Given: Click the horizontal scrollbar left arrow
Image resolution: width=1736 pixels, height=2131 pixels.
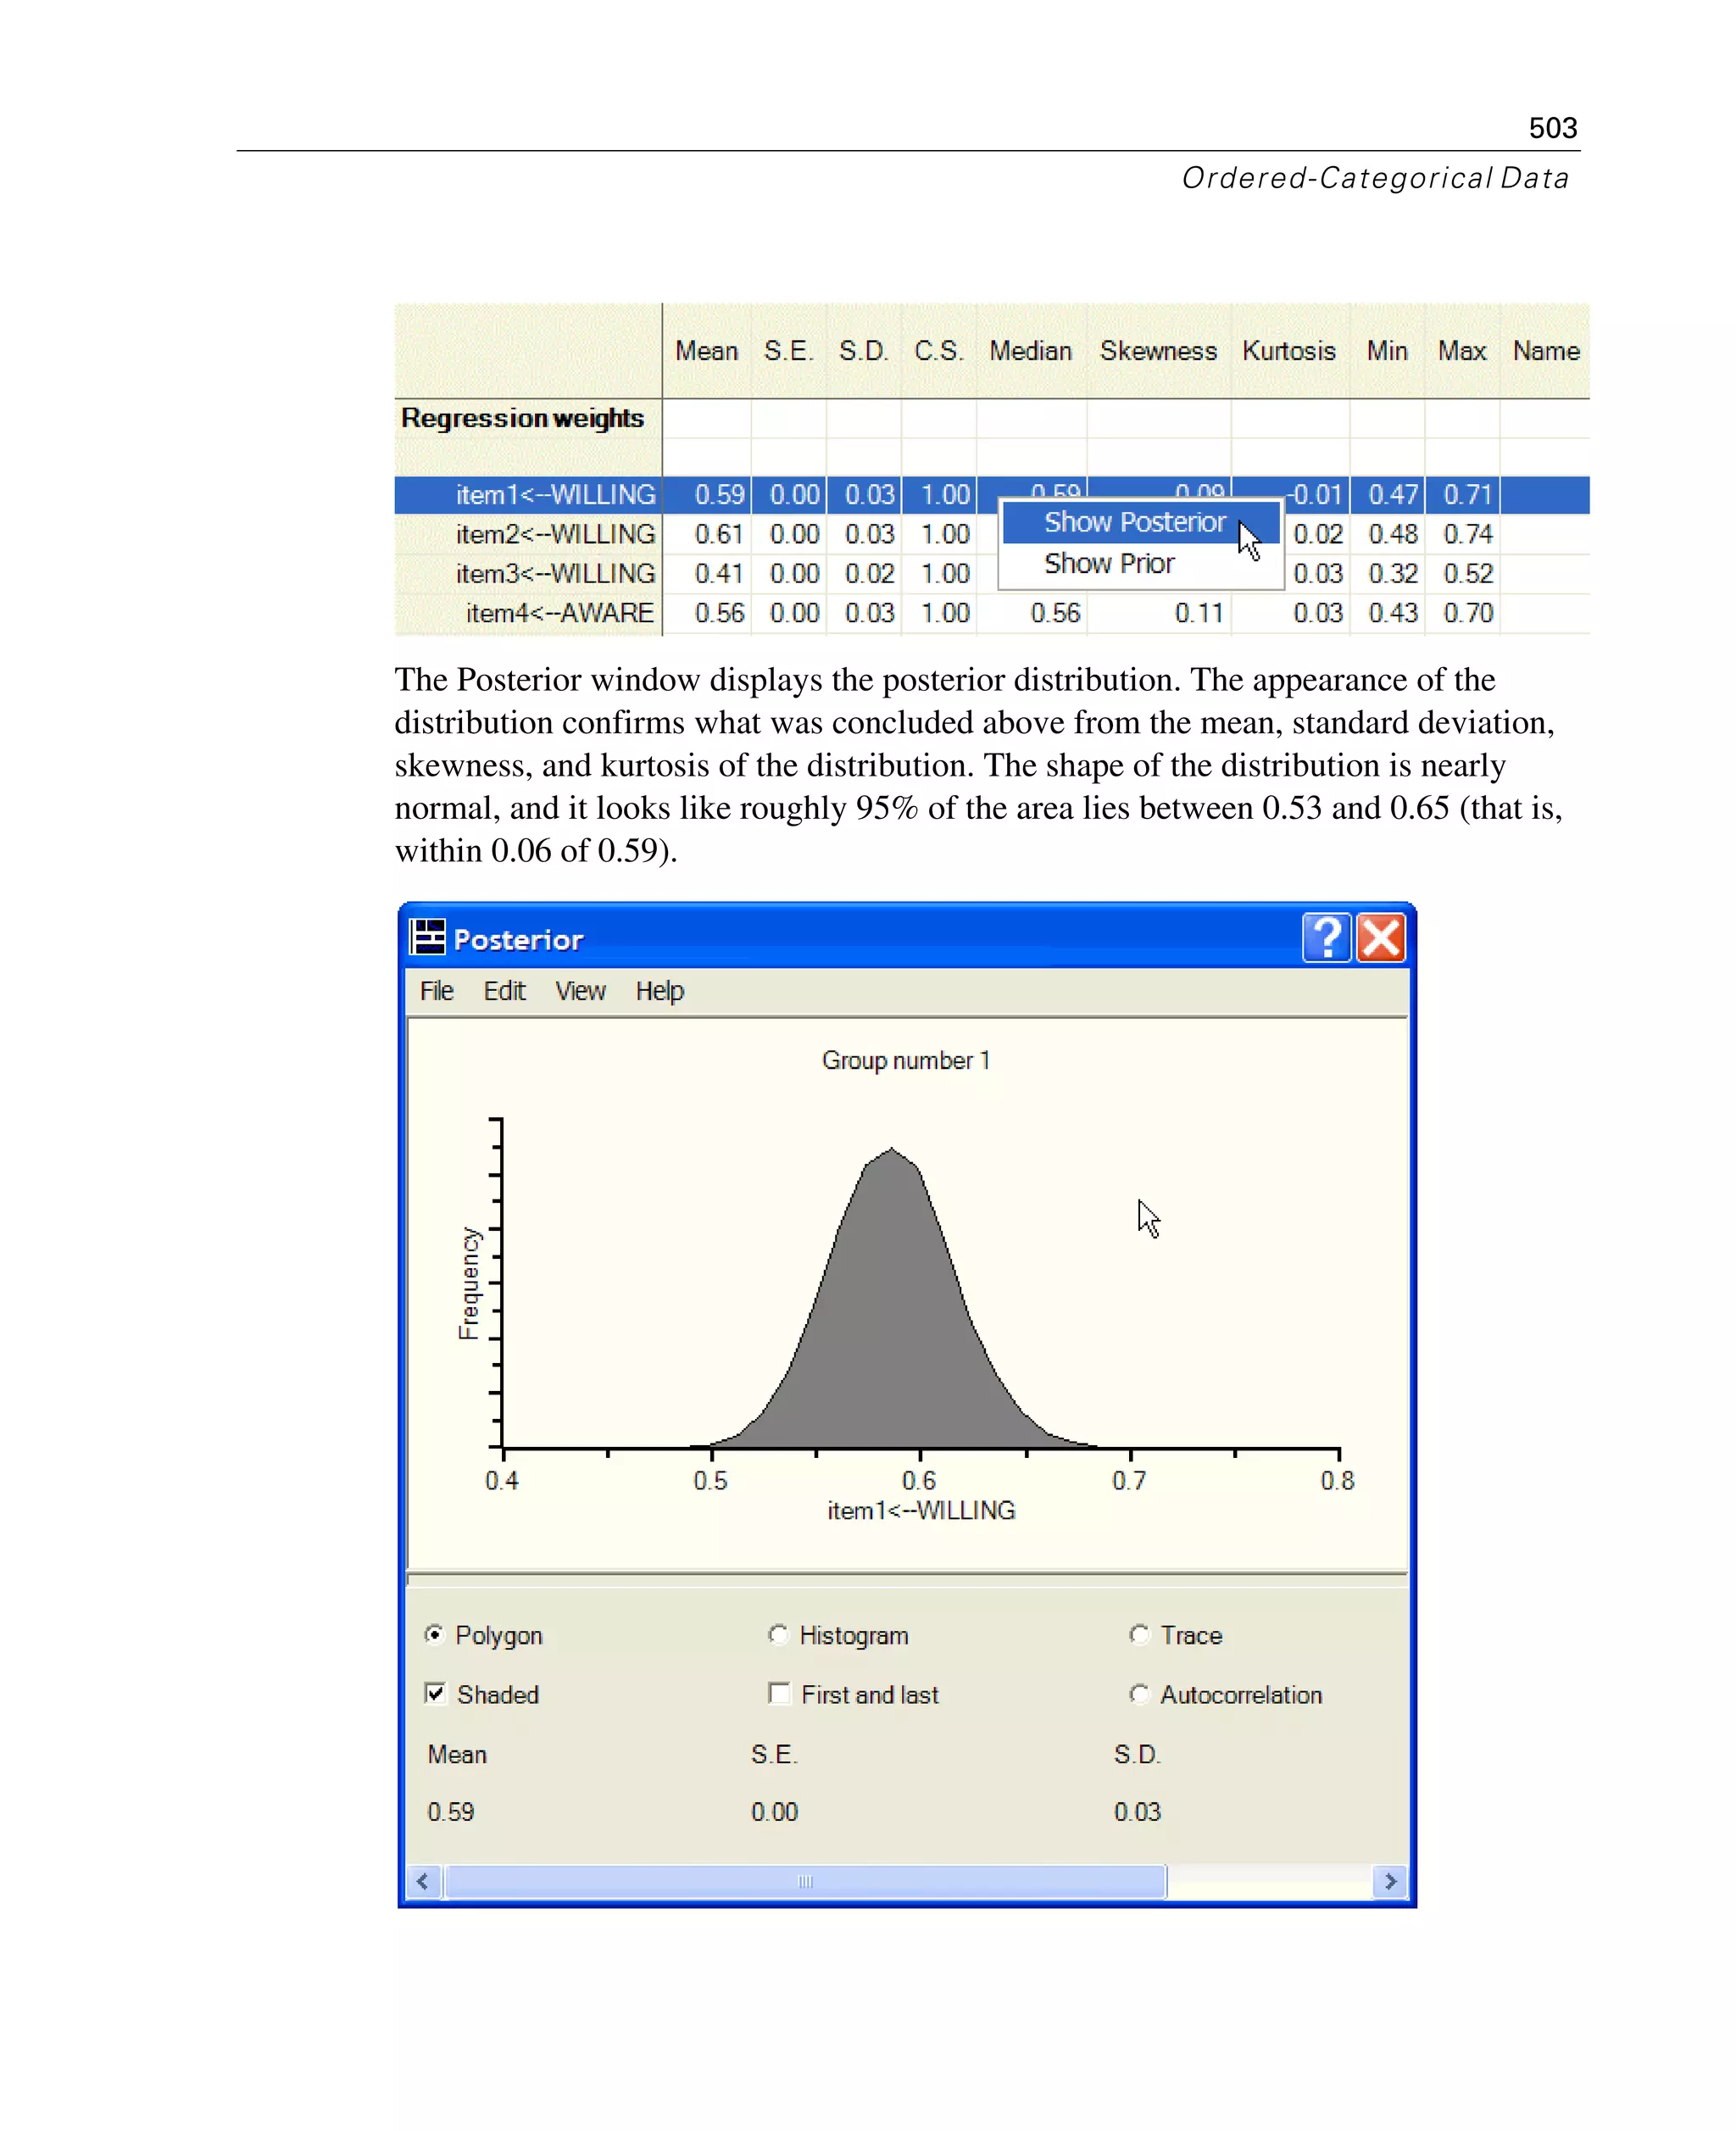Looking at the screenshot, I should click(x=423, y=1881).
